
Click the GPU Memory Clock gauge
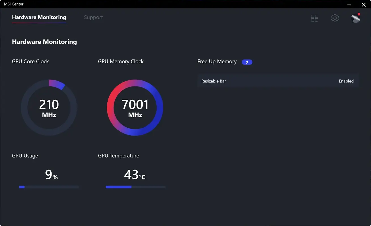135,107
